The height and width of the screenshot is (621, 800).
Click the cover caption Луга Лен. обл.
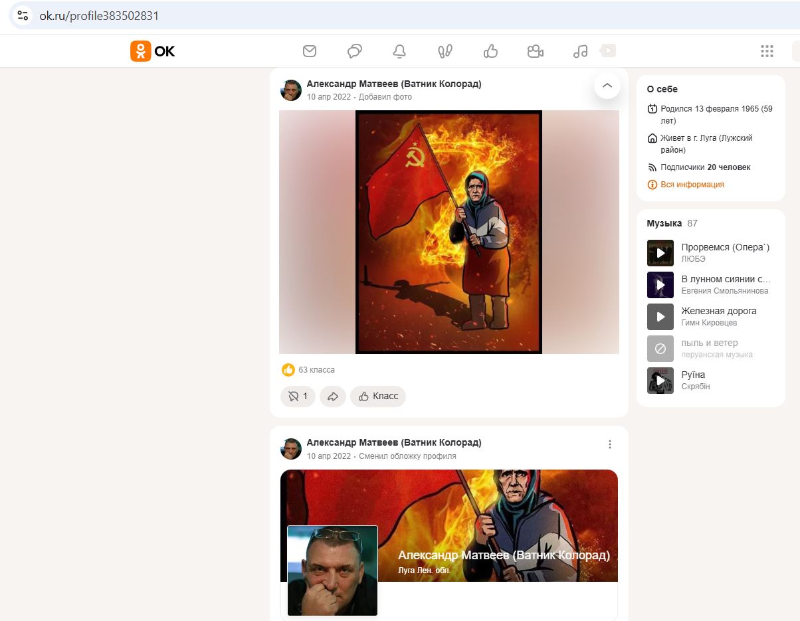click(424, 571)
